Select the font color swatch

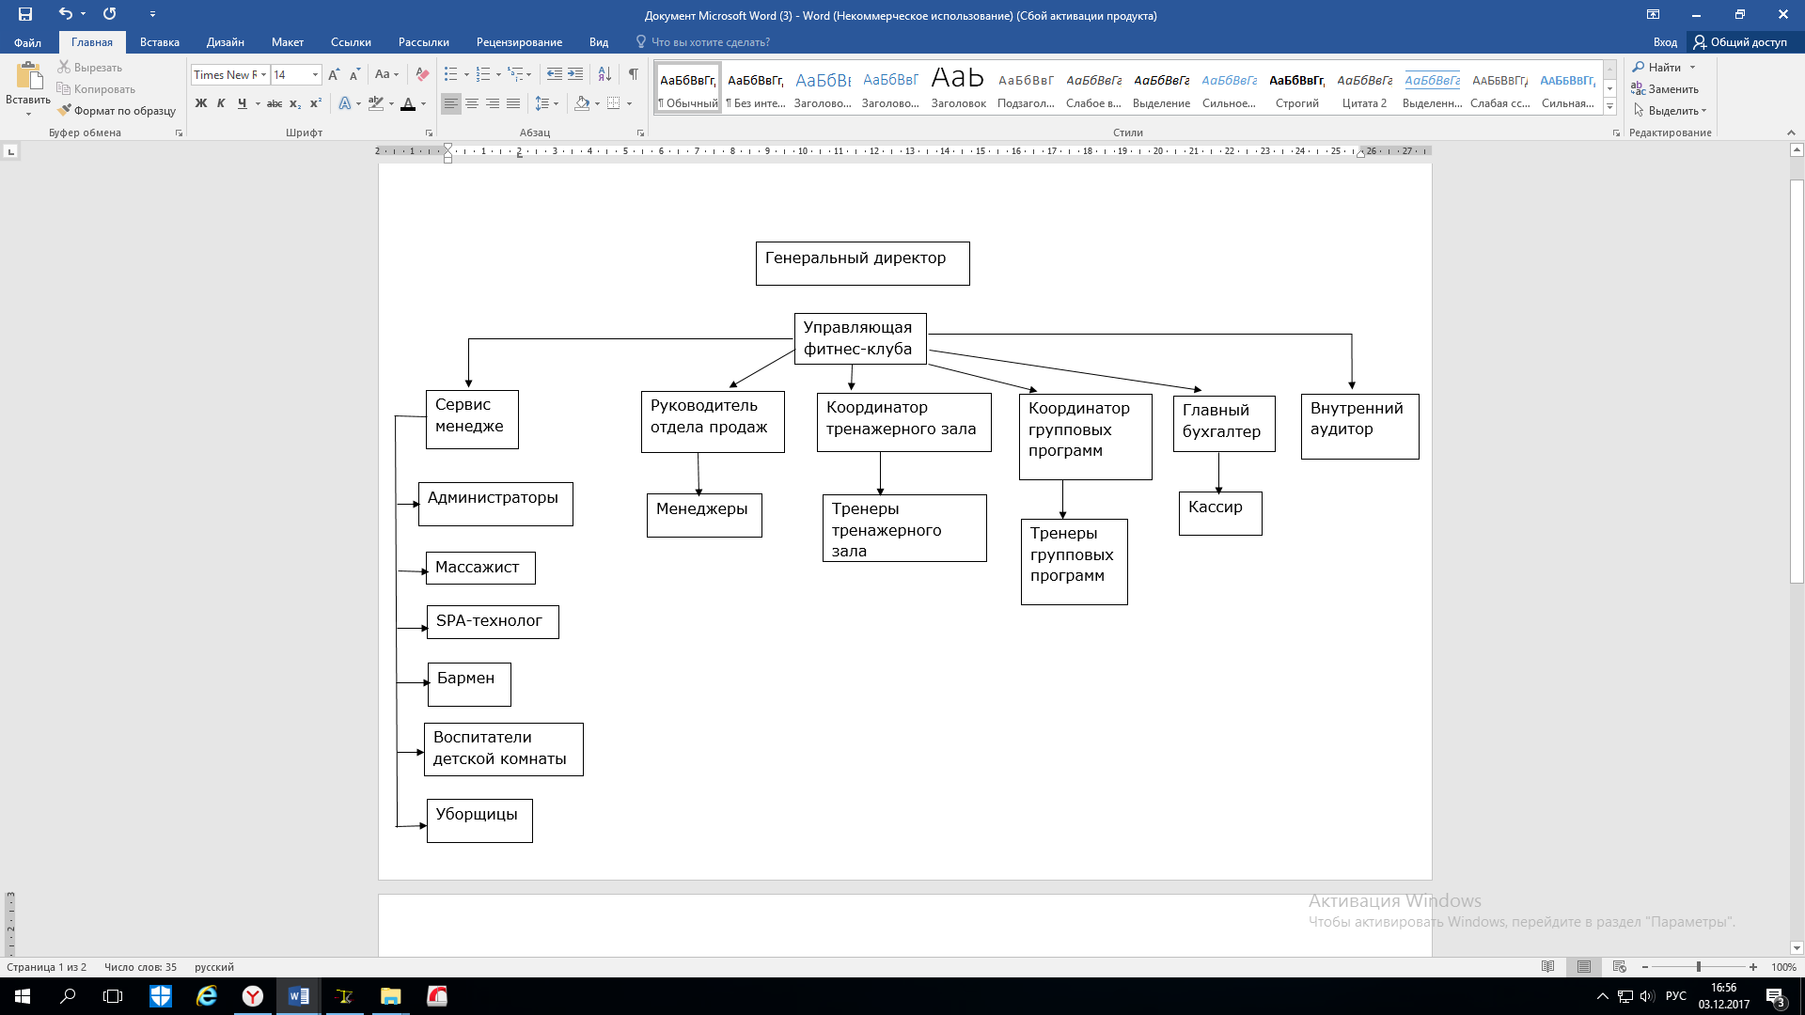(x=408, y=102)
